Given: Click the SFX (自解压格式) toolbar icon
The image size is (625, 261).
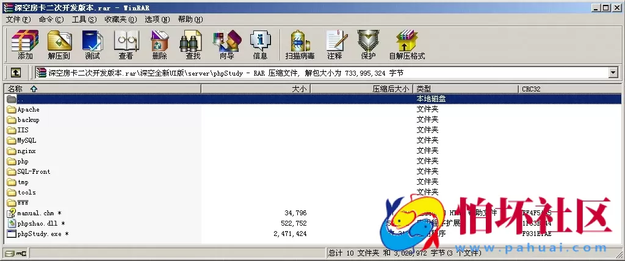Looking at the screenshot, I should (x=407, y=45).
